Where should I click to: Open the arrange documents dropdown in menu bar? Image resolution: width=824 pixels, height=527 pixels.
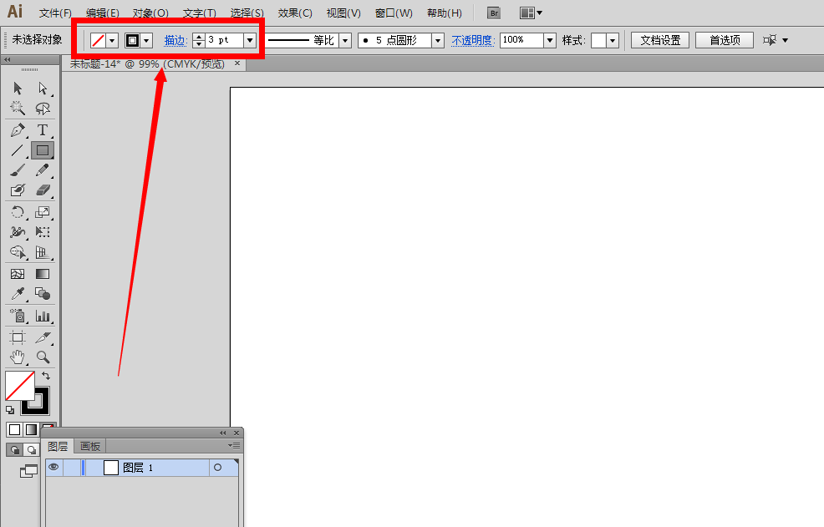pos(531,13)
